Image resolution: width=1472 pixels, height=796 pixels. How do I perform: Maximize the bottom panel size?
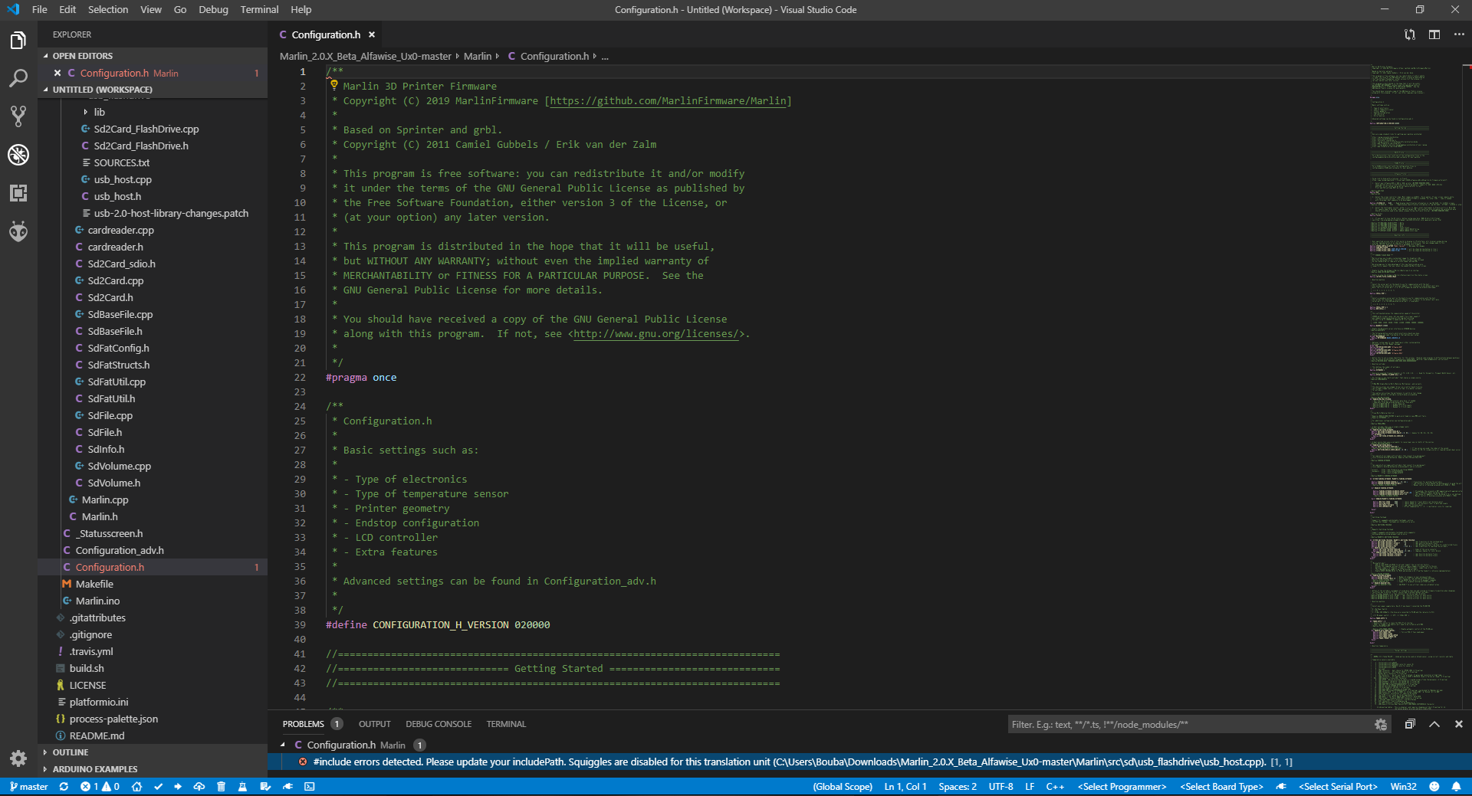click(1434, 724)
